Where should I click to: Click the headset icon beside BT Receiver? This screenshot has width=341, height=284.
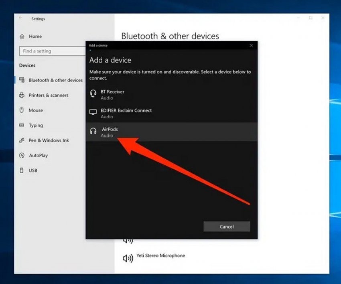pos(93,94)
